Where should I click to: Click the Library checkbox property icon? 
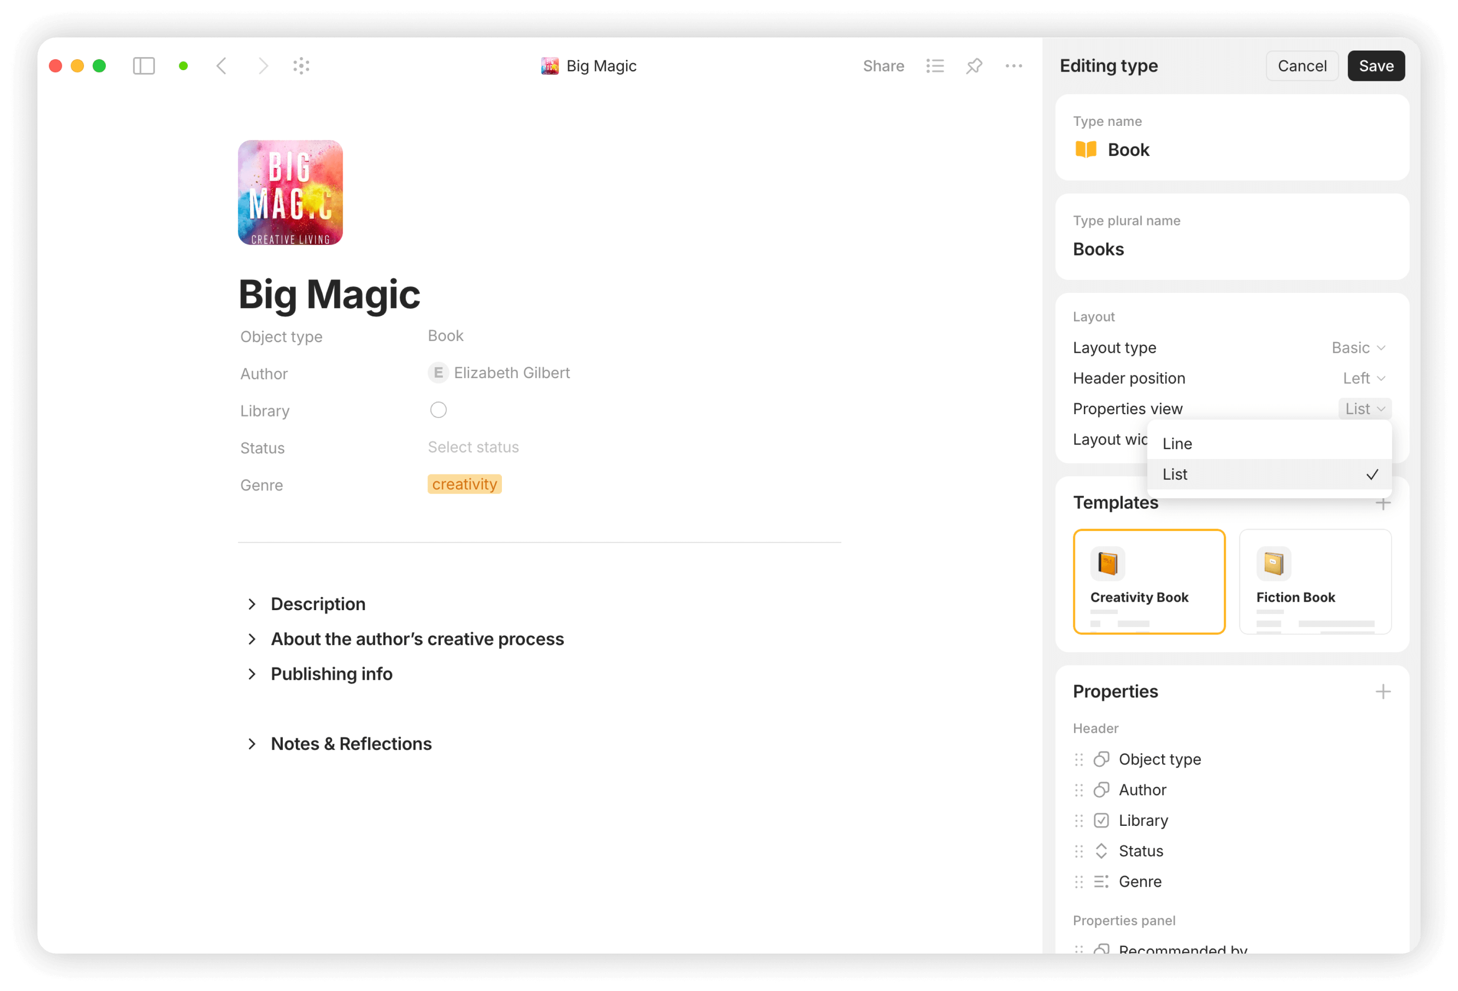point(1101,821)
